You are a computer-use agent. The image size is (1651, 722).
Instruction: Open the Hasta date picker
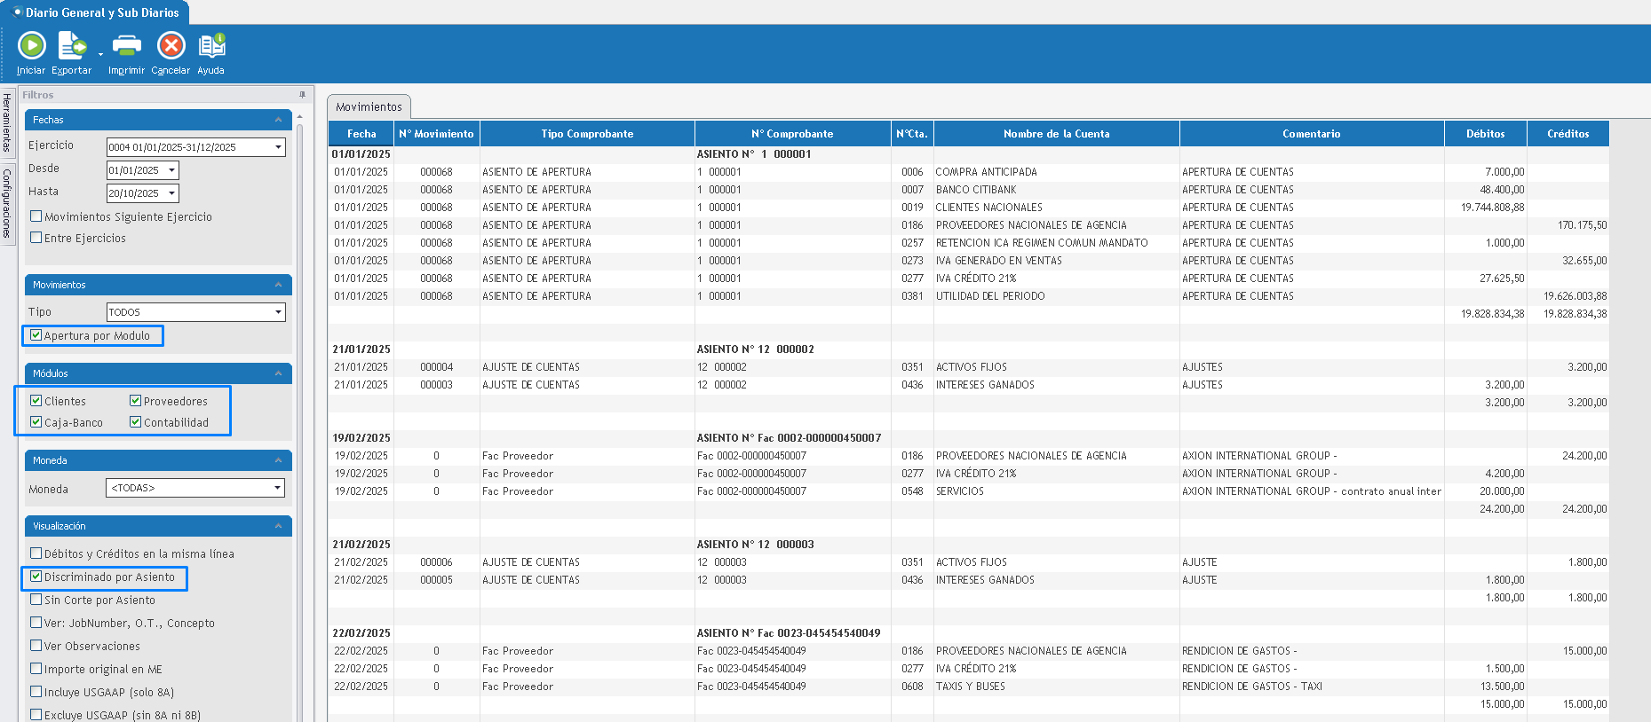coord(171,193)
